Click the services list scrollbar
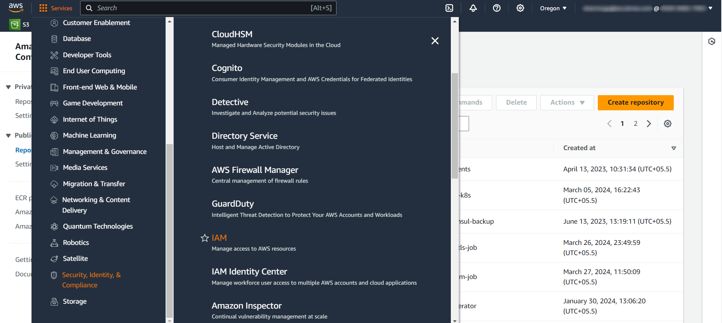722x323 pixels. 455,125
